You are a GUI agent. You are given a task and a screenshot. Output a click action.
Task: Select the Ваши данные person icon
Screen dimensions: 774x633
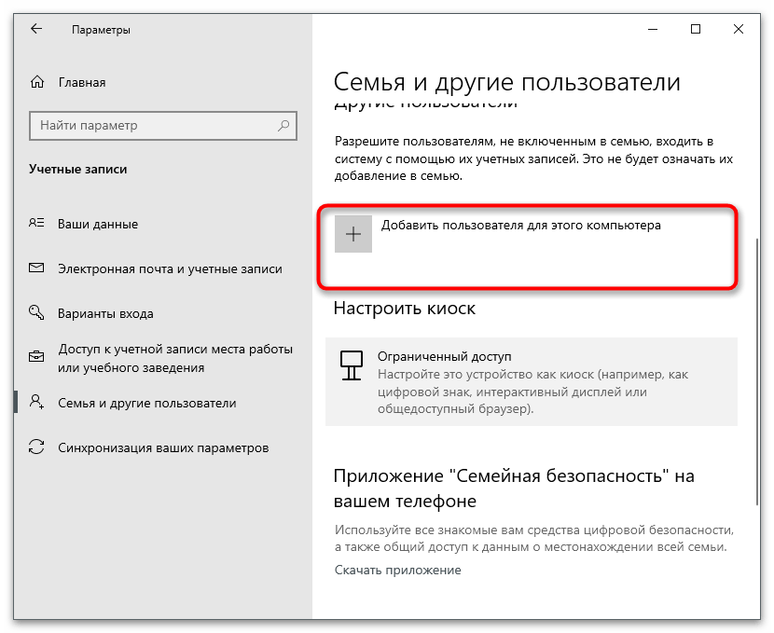[x=36, y=224]
